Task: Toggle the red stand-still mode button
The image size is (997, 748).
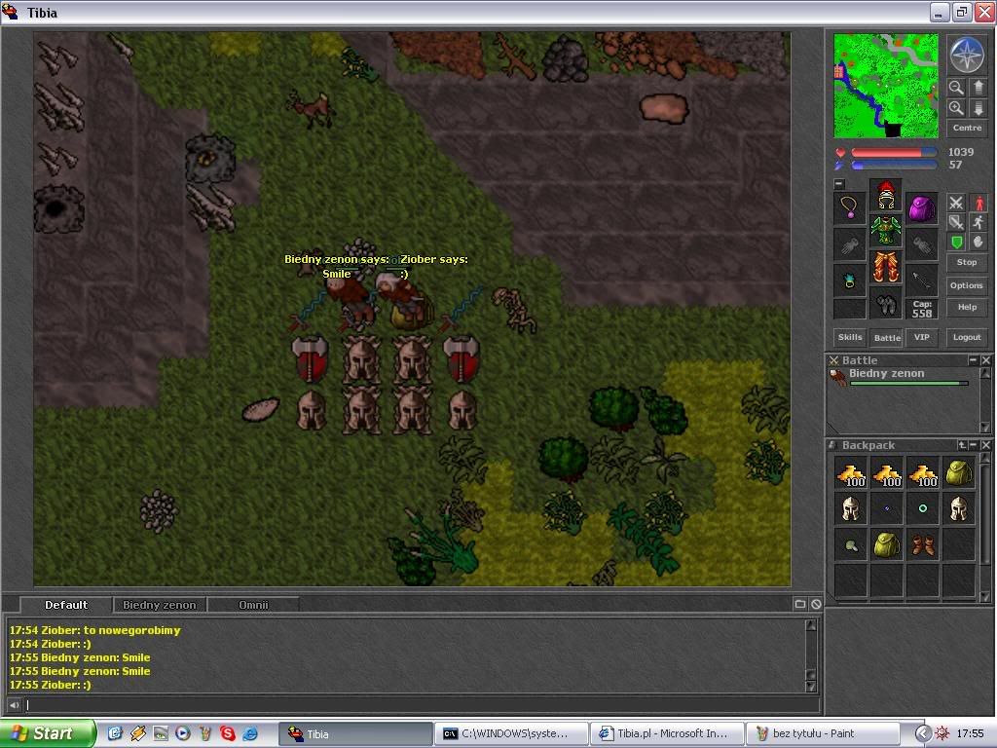Action: click(x=979, y=203)
